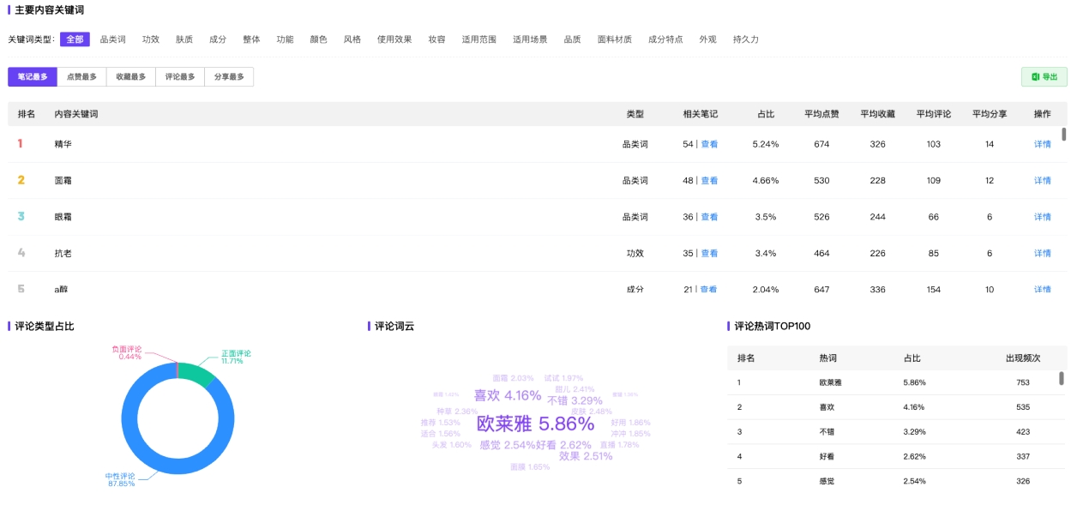Filter keywords by 持久力
The image size is (1077, 511).
click(x=746, y=39)
